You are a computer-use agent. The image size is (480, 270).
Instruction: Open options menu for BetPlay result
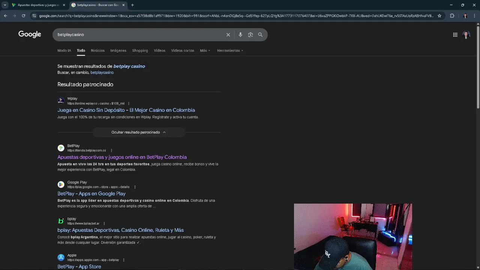[x=111, y=150]
